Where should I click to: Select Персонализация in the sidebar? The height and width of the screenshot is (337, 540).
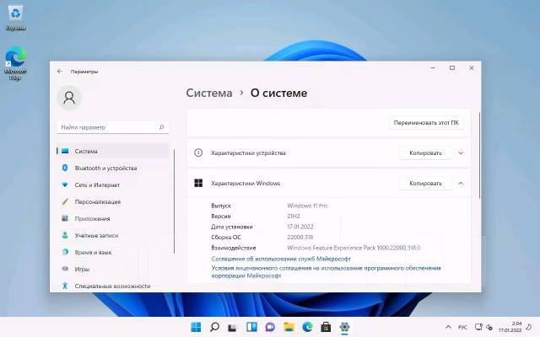[113, 201]
